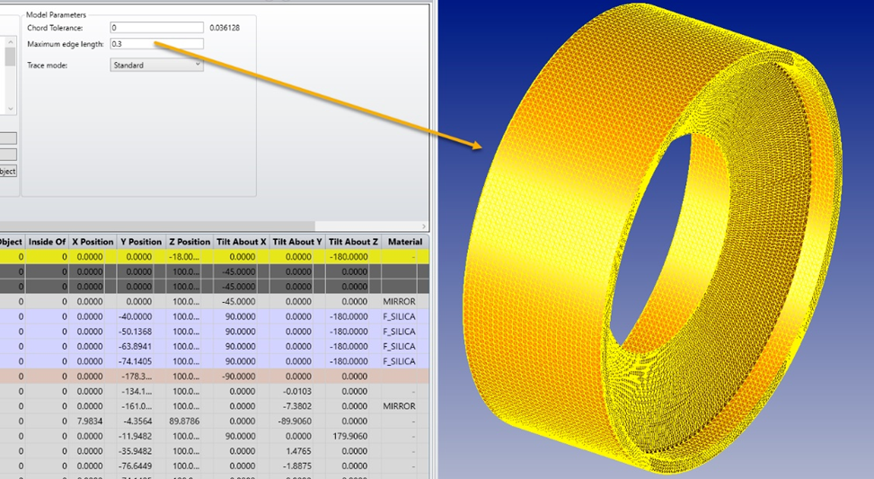The width and height of the screenshot is (874, 479).
Task: Click the Z Position column header
Action: point(189,242)
